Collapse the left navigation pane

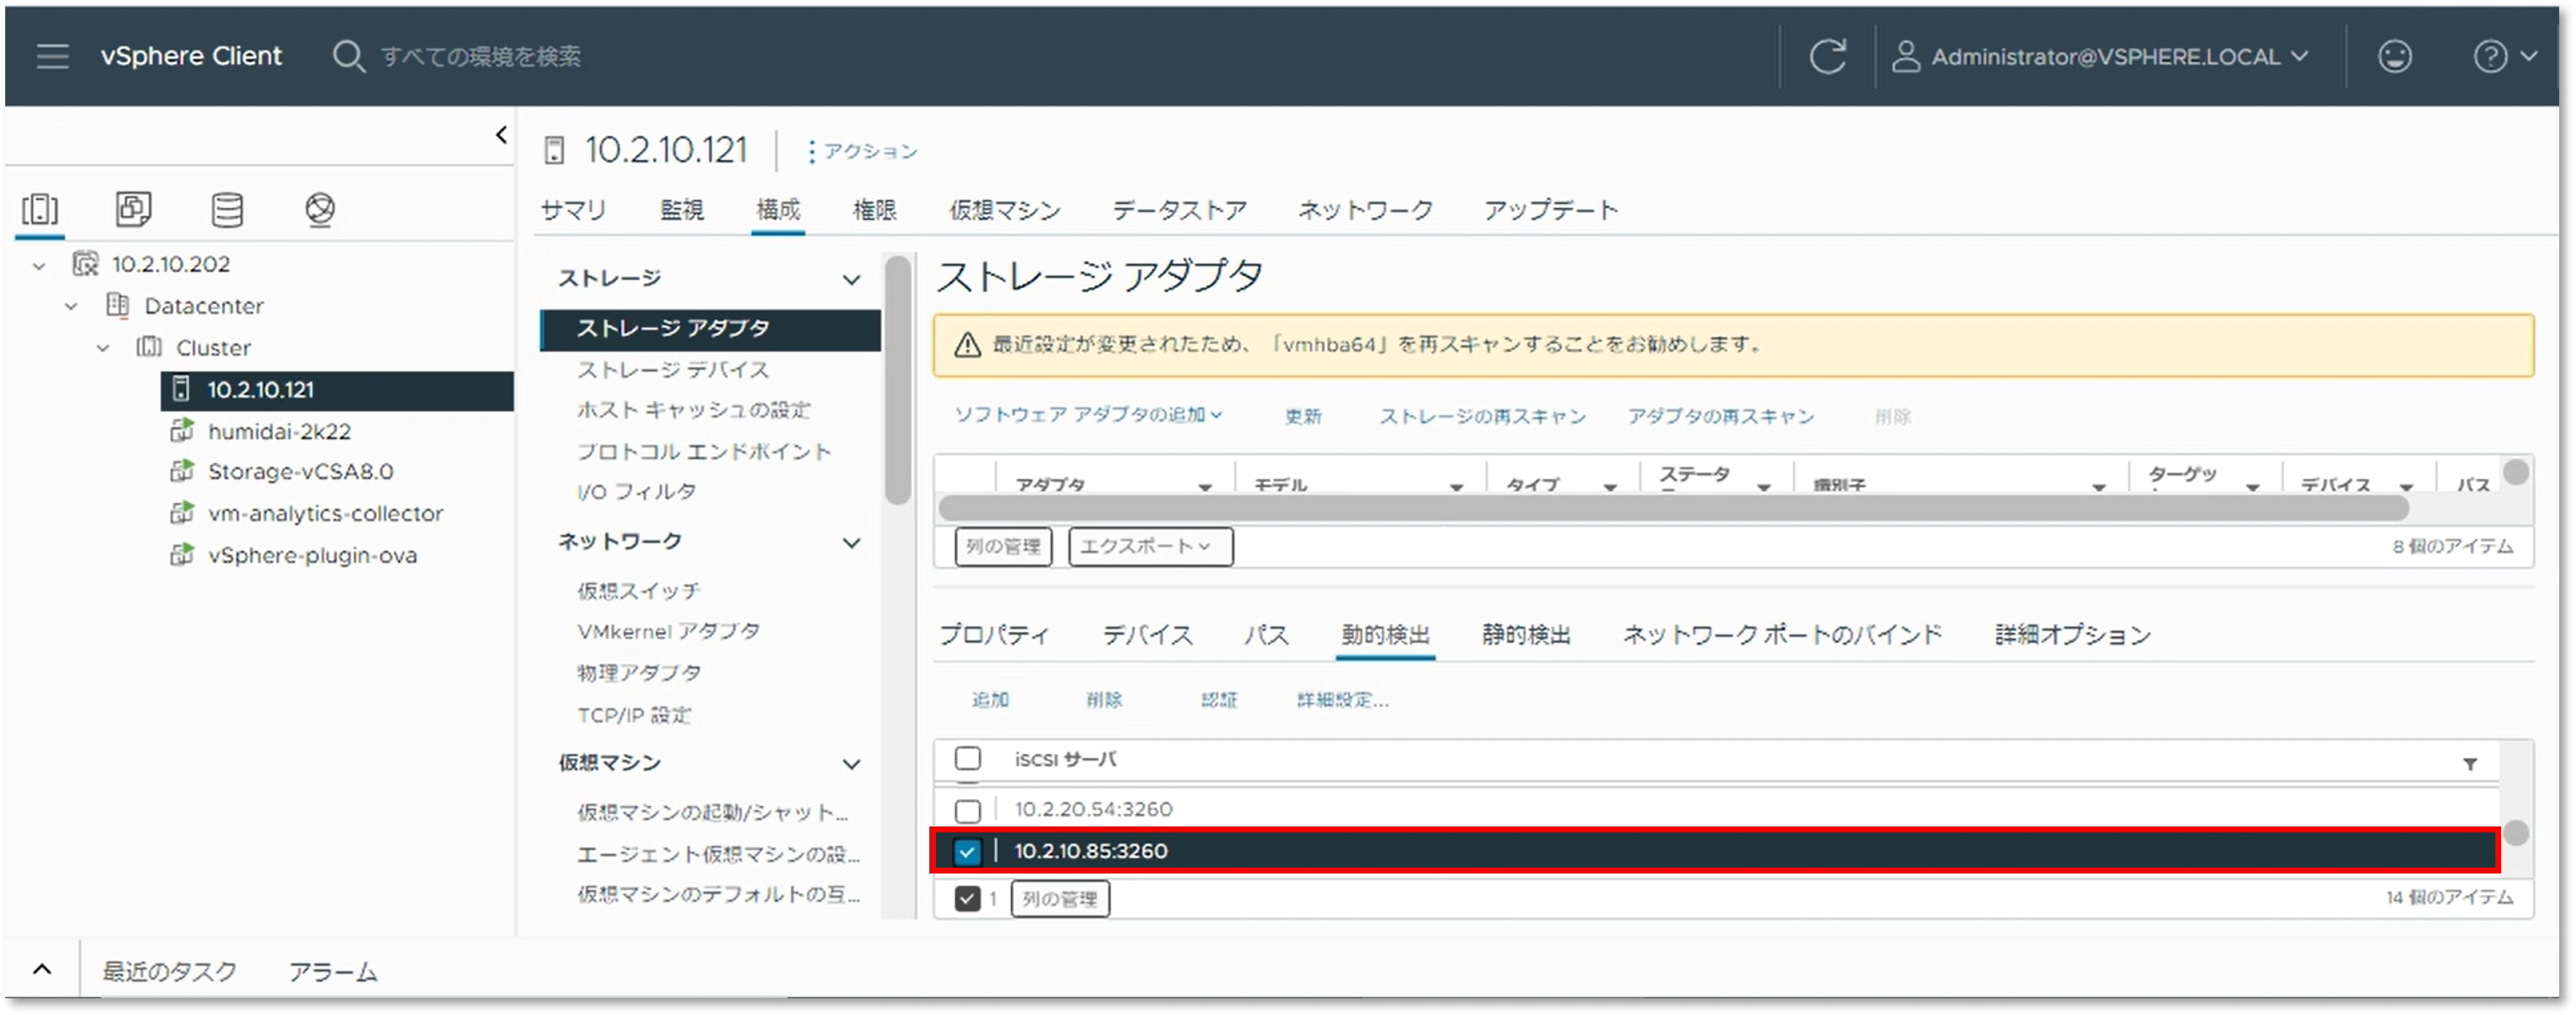[501, 134]
